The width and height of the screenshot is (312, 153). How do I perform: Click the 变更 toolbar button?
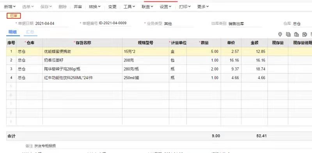click(x=112, y=7)
